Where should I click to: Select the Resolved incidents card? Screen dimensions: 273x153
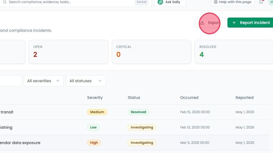(x=234, y=52)
